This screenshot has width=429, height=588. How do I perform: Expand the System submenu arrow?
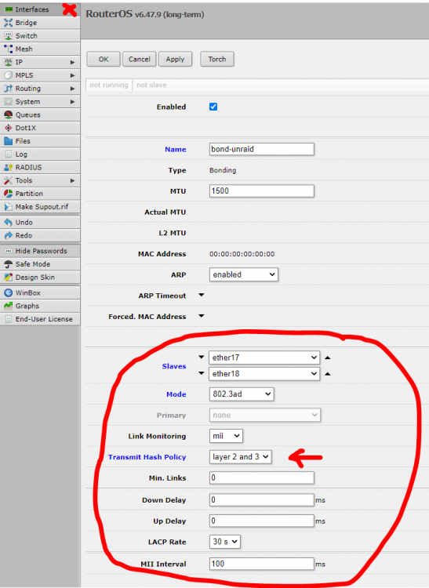(73, 102)
